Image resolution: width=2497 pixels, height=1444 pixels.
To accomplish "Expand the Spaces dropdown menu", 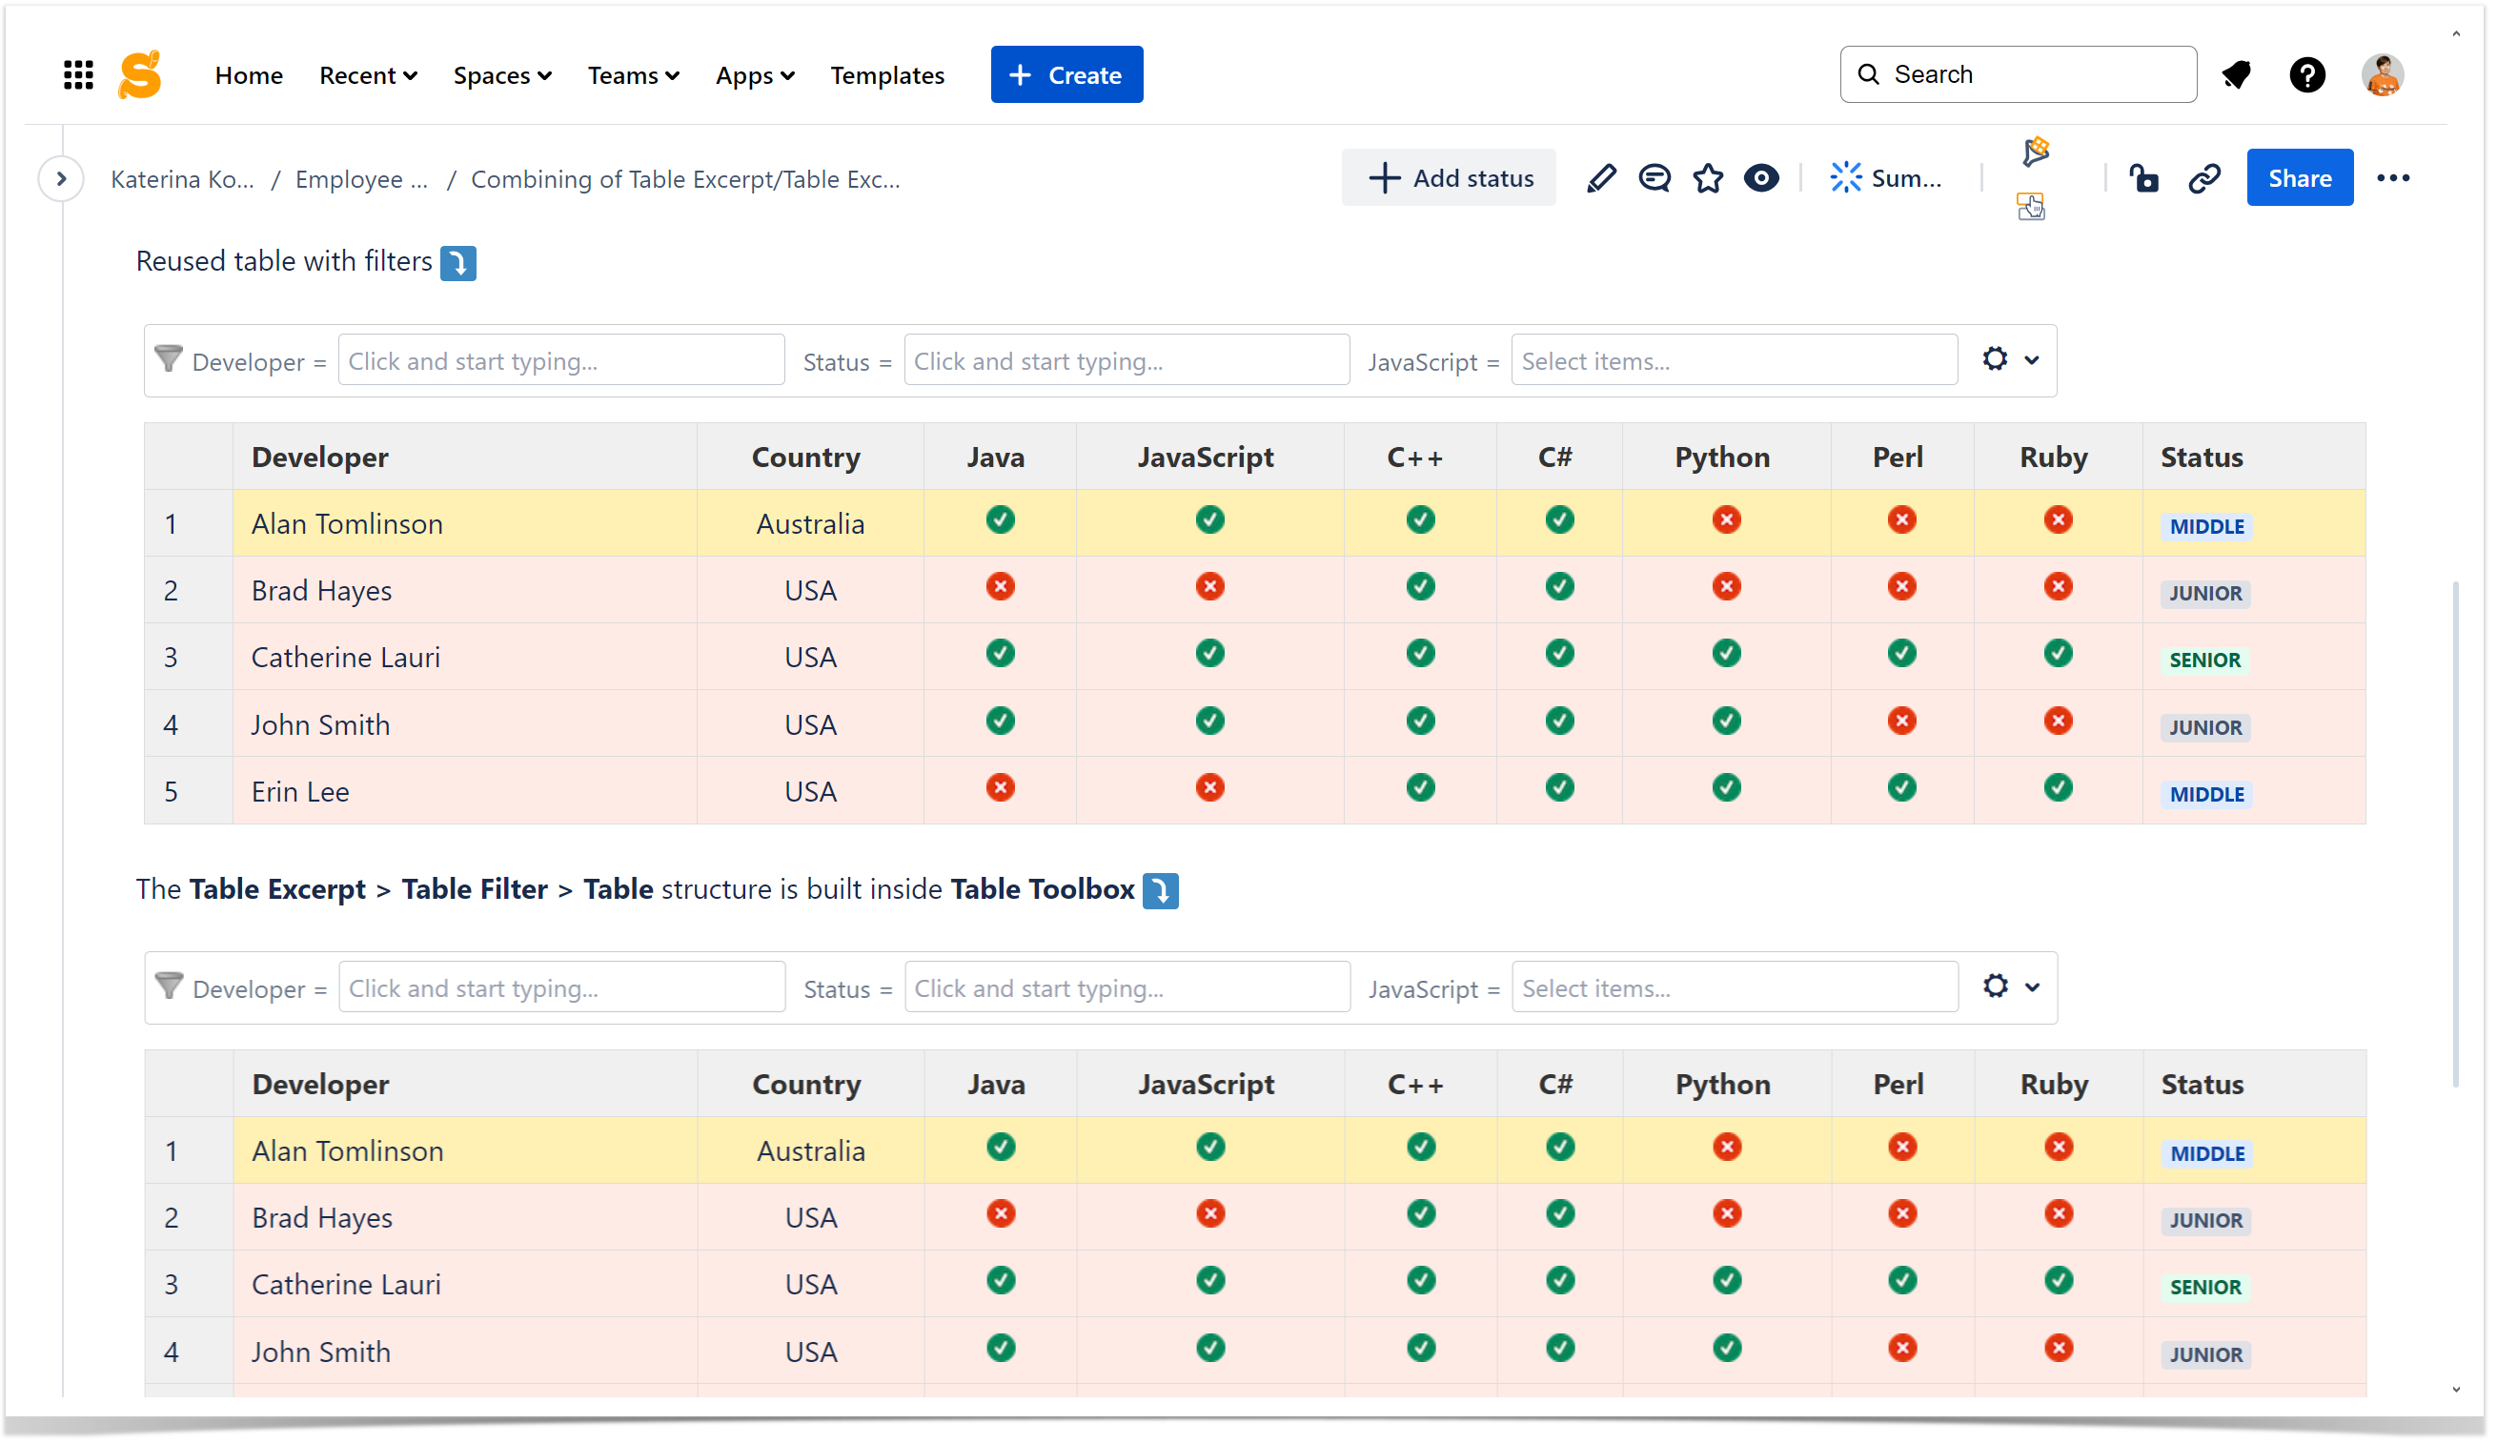I will (501, 75).
